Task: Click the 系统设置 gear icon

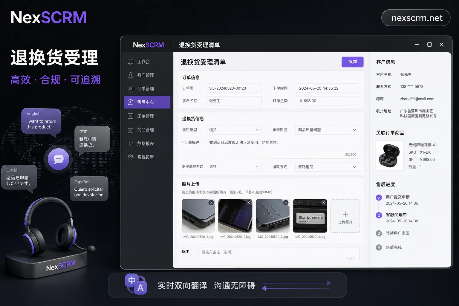Action: [x=131, y=157]
